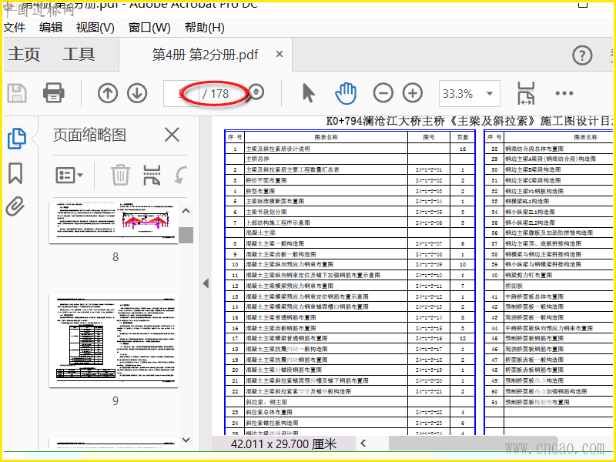Open the Bookmarks sidebar icon
Viewport: 616px width, 462px height.
15,173
